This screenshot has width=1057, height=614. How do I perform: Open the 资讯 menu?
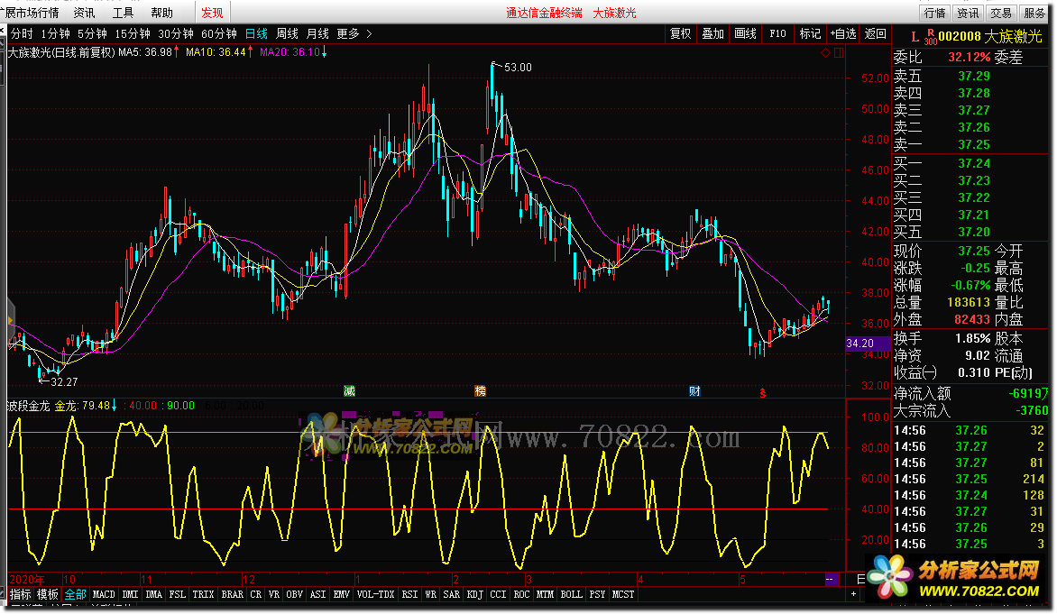coord(84,13)
